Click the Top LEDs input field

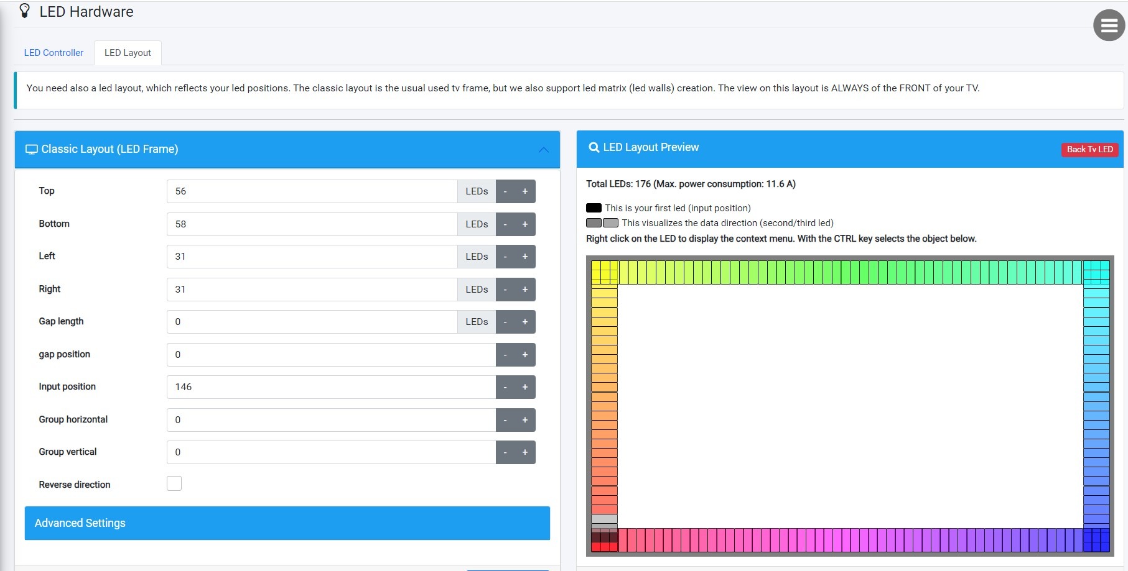point(312,191)
